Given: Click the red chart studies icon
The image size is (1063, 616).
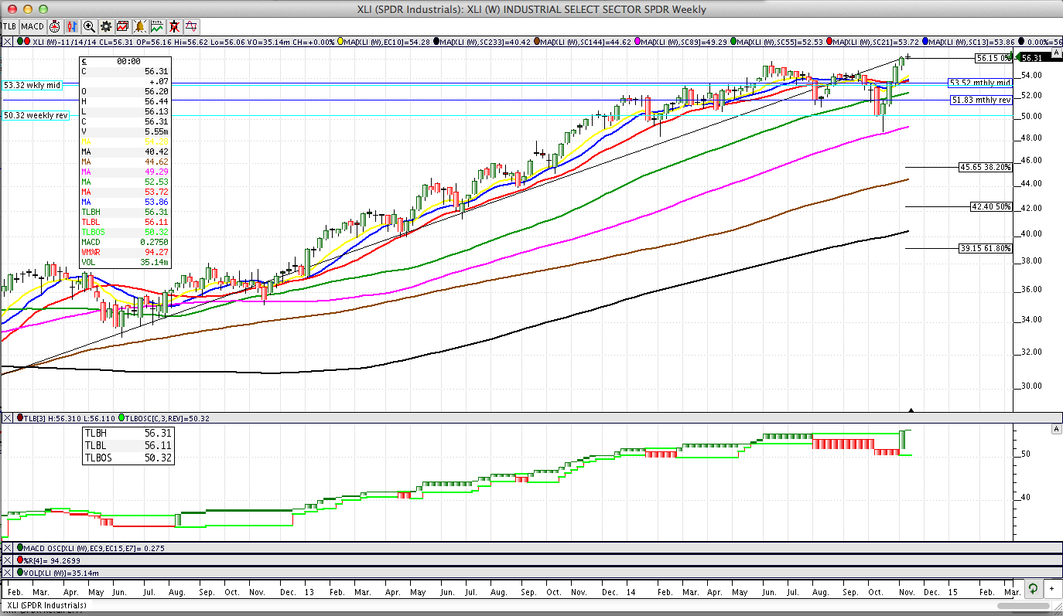Looking at the screenshot, I should [x=124, y=26].
